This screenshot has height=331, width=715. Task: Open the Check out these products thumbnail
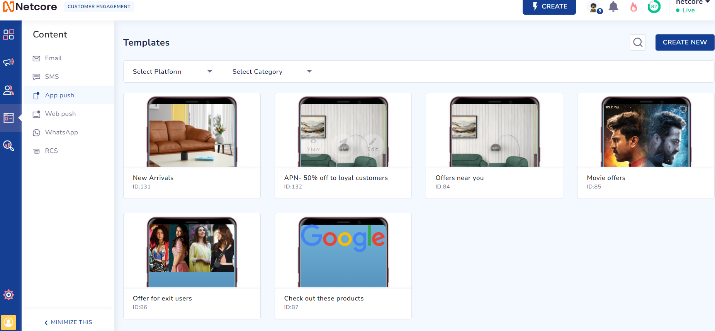pos(343,252)
